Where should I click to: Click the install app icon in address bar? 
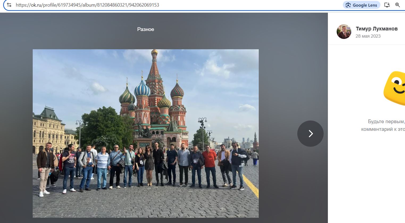pos(387,5)
